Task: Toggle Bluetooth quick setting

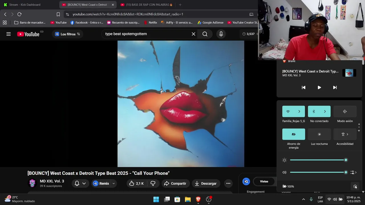Action: click(x=313, y=111)
